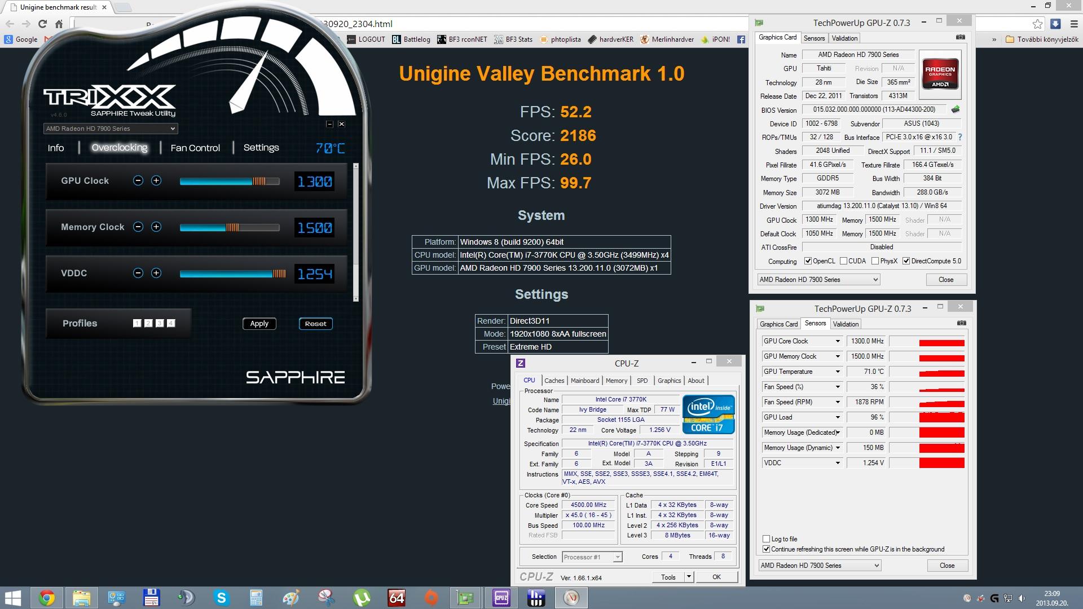
Task: Open the GPU dropdown in upper GPU-Z window
Action: point(818,280)
